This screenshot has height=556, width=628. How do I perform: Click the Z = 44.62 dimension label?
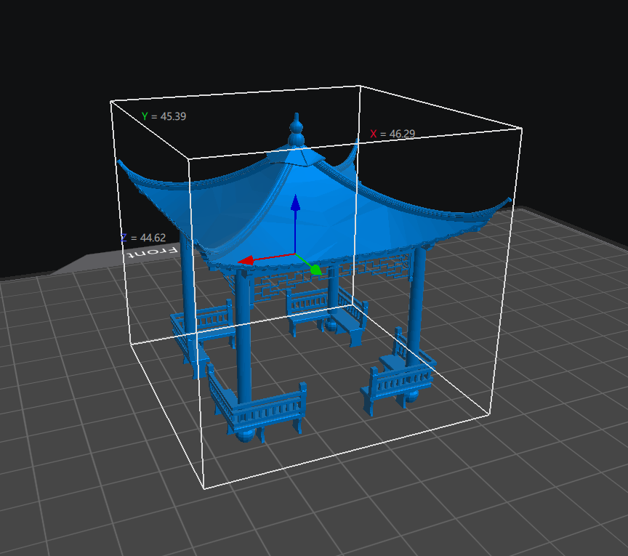[x=143, y=238]
